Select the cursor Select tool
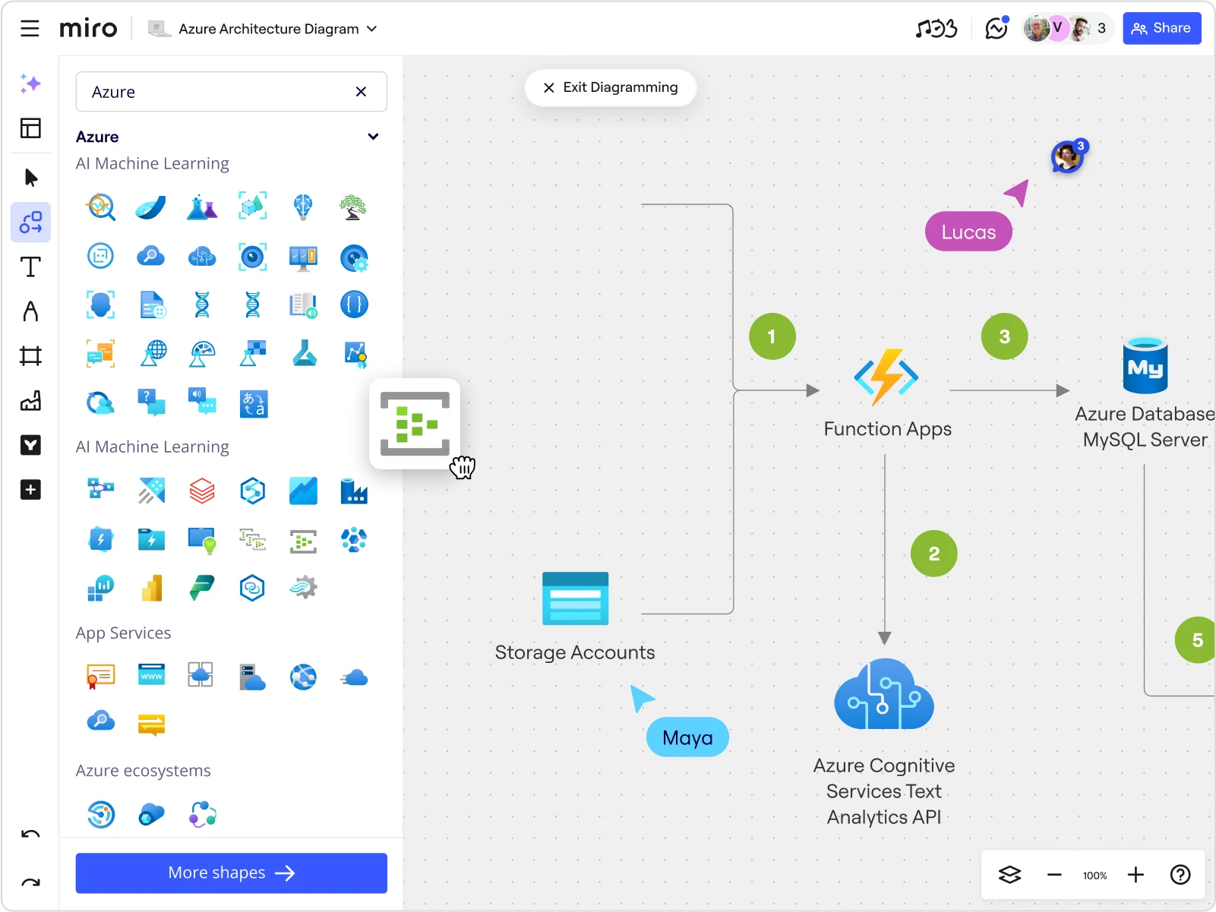The height and width of the screenshot is (912, 1216). click(30, 178)
